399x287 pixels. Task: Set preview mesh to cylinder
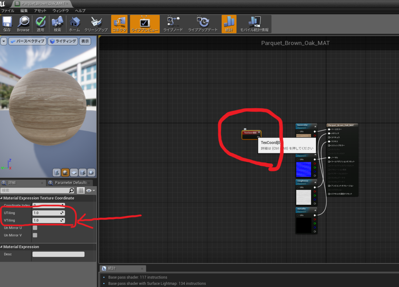pos(56,173)
